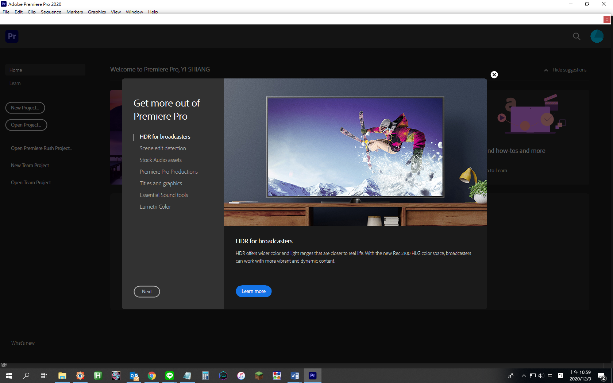Close the welcome dialog with X
The height and width of the screenshot is (383, 613).
click(x=494, y=75)
